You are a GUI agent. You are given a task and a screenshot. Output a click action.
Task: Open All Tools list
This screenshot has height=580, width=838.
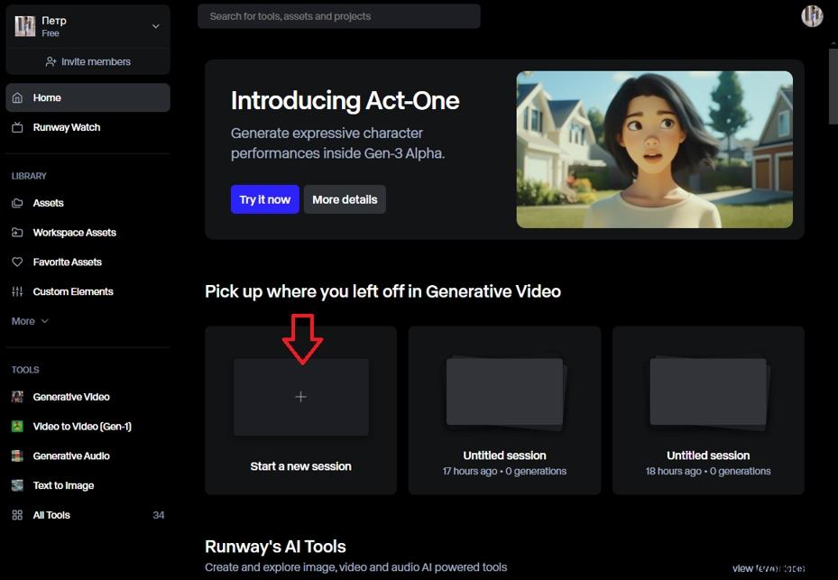(x=88, y=515)
